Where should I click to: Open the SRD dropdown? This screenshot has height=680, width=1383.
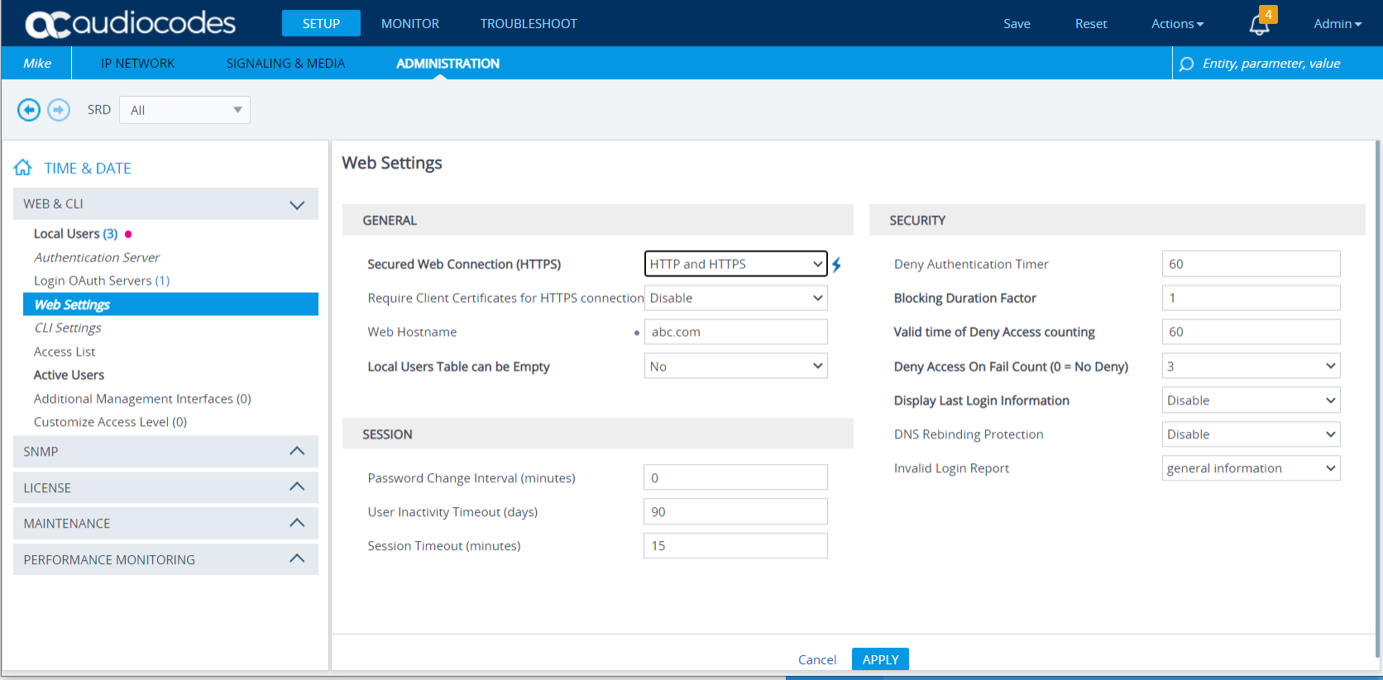pyautogui.click(x=184, y=110)
